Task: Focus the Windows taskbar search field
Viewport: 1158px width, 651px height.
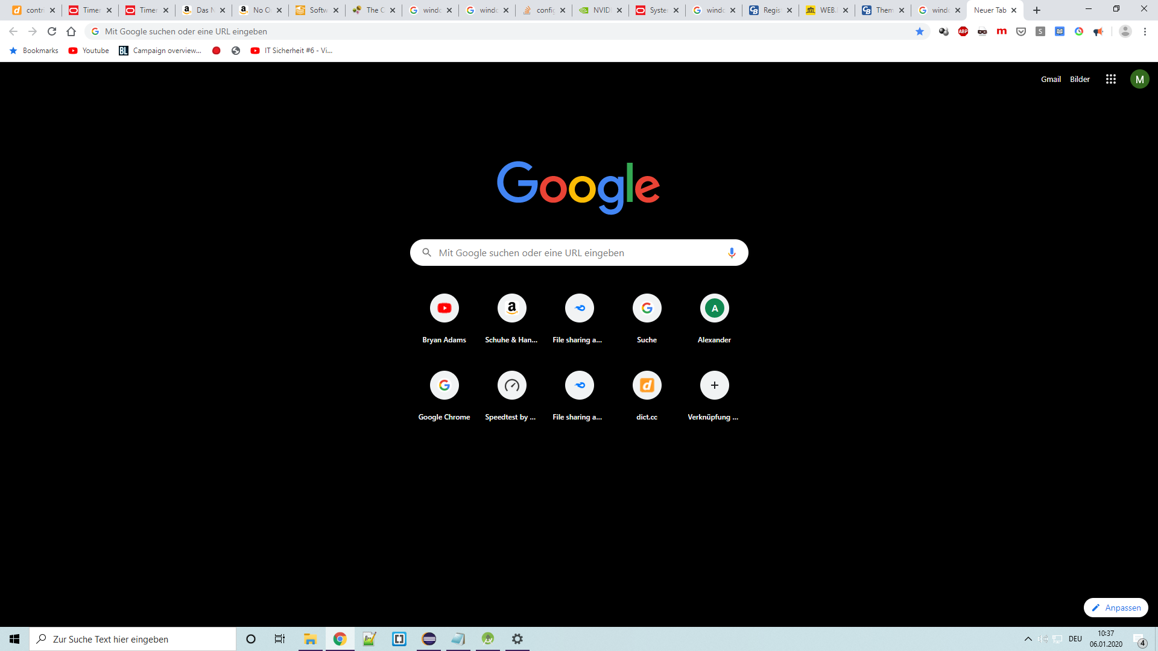Action: click(133, 639)
